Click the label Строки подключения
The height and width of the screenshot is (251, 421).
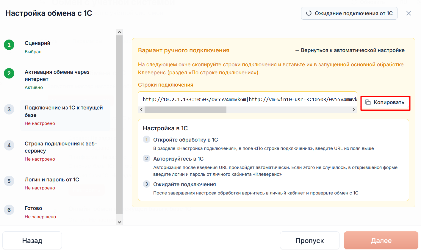(166, 85)
